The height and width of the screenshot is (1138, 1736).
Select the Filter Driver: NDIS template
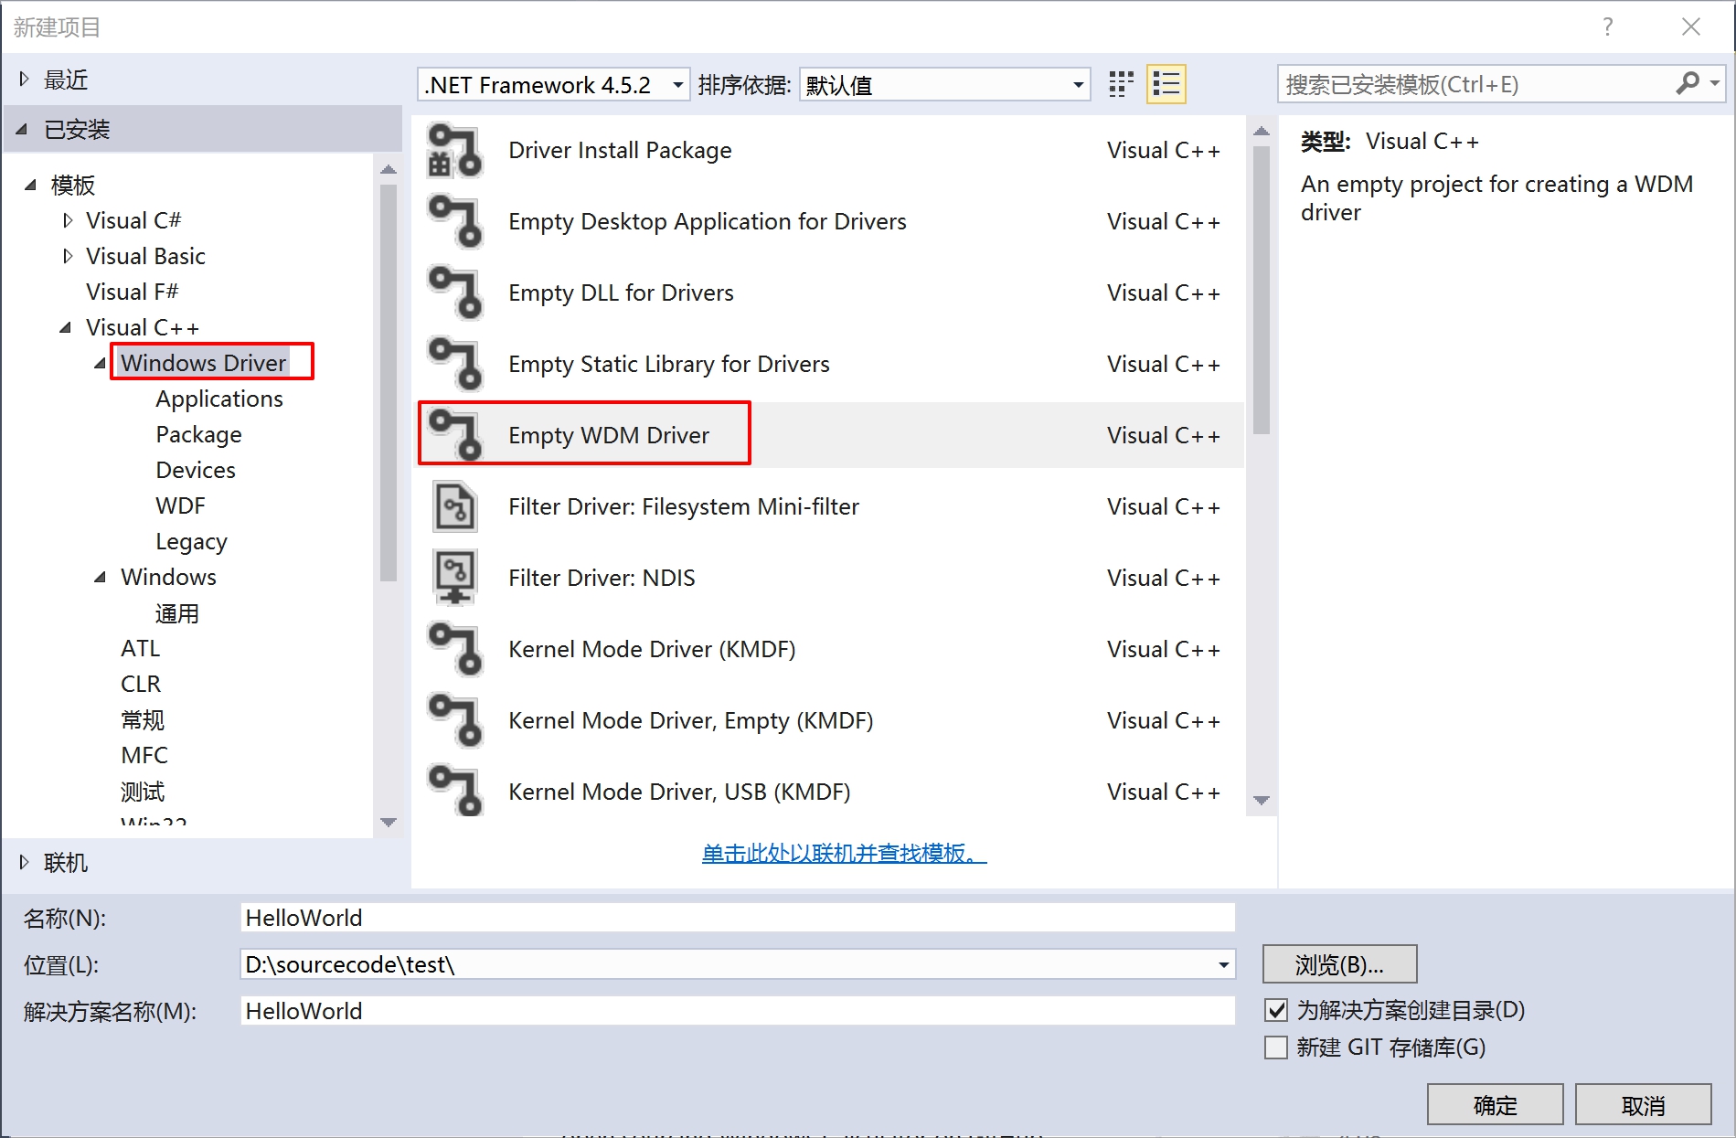602,577
